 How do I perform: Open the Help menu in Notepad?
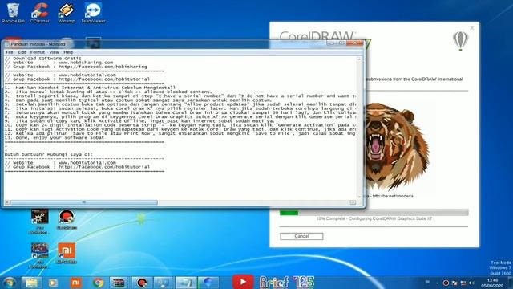click(x=68, y=52)
